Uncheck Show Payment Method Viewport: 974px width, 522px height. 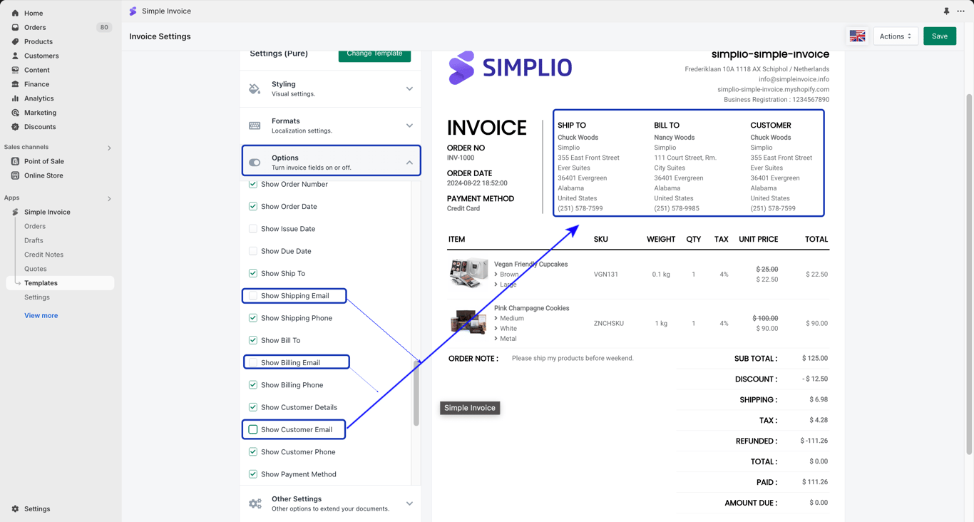pyautogui.click(x=253, y=474)
